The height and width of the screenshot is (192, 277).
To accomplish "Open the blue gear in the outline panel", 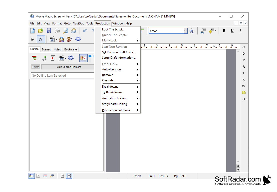I will tap(71, 58).
